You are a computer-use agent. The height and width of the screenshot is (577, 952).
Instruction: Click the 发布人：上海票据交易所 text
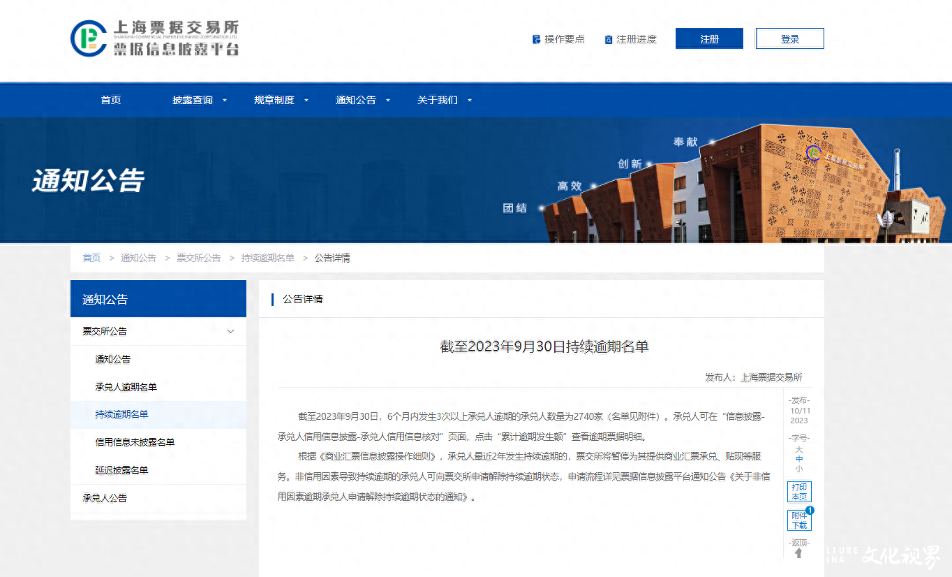pyautogui.click(x=754, y=377)
